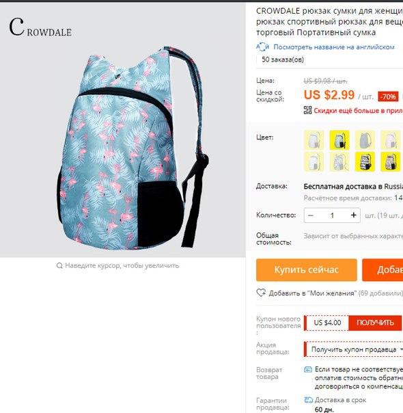Click the translate icon beside the English title link
403x413 pixels.
point(262,47)
